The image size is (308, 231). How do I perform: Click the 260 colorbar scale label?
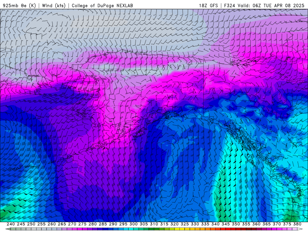point(52,224)
